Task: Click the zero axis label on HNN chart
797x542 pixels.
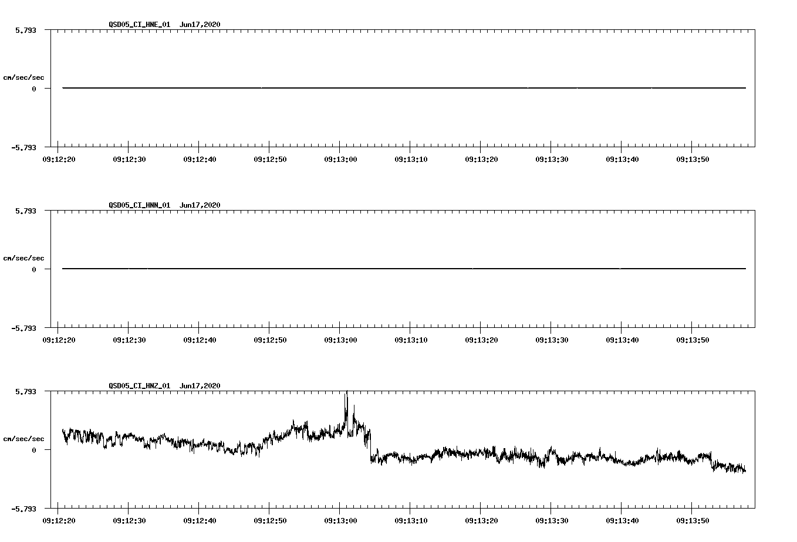Action: pyautogui.click(x=34, y=270)
